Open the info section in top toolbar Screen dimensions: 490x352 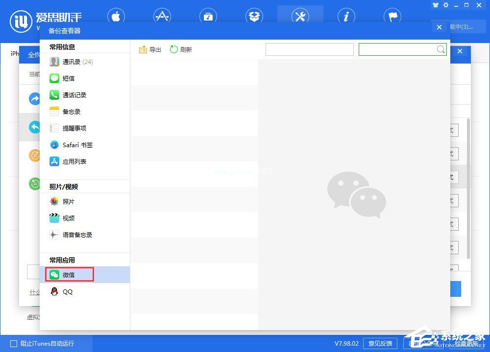pos(346,16)
